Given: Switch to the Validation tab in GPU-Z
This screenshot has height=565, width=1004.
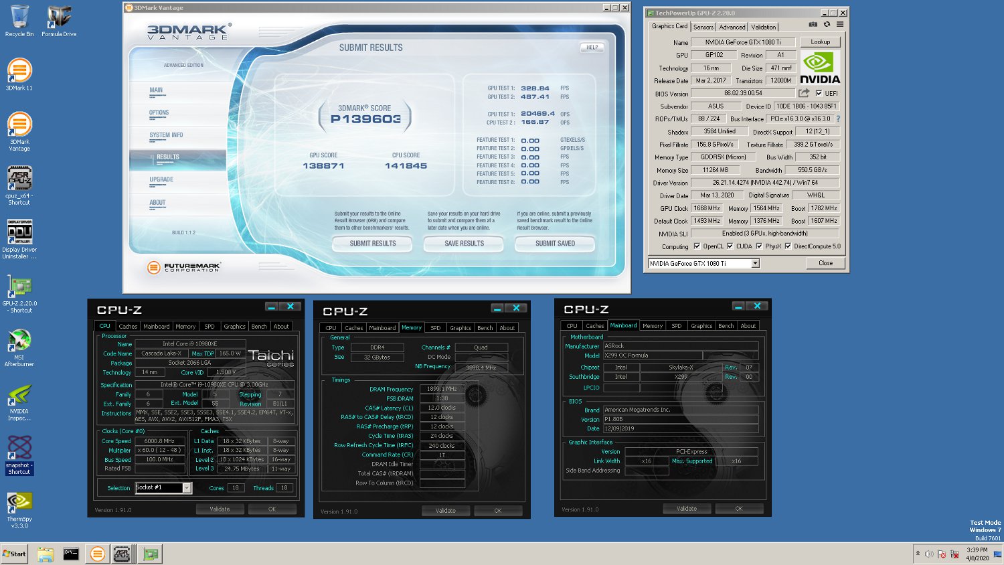Looking at the screenshot, I should pyautogui.click(x=763, y=27).
